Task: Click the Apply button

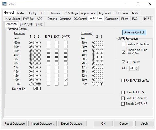Action: [145, 124]
